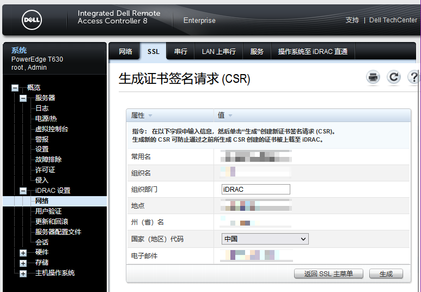This screenshot has width=421, height=292.
Task: Expand the 硬件 tree node
Action: coord(23,253)
